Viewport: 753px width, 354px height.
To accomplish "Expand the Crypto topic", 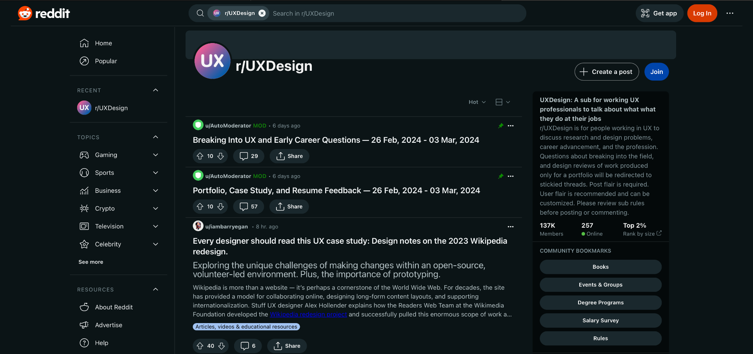I will [x=155, y=208].
